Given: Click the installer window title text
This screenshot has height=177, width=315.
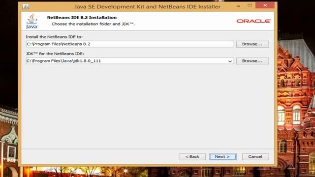Looking at the screenshot, I should point(148,6).
